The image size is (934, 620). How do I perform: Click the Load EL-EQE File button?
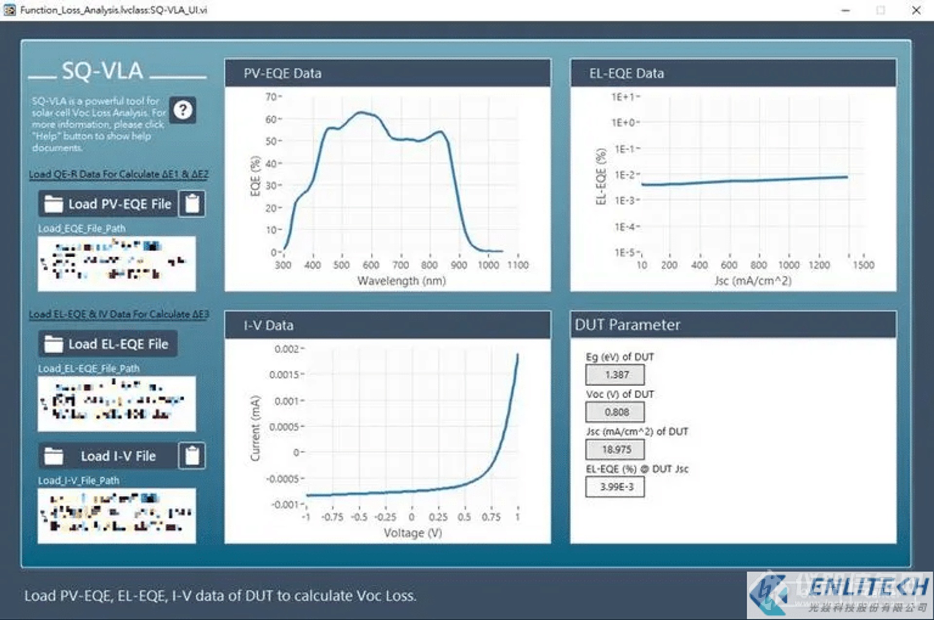[x=108, y=344]
